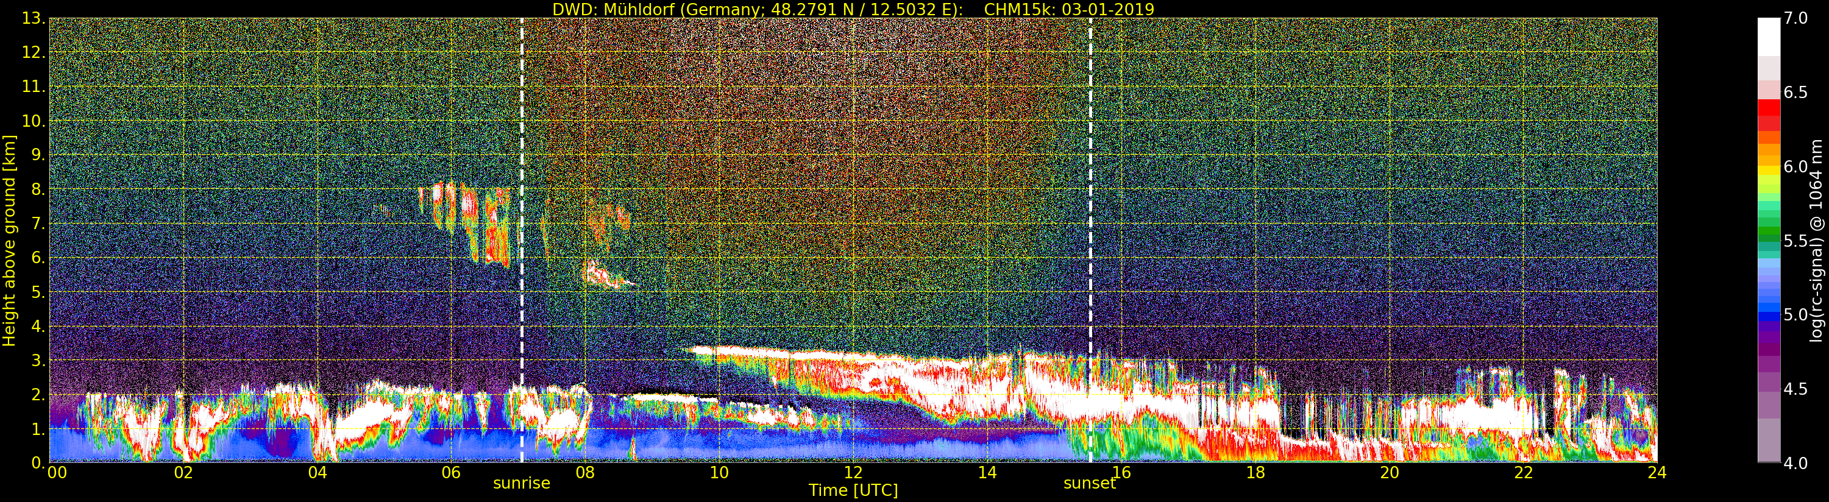Click the 18 tick on the time axis

click(x=1255, y=472)
